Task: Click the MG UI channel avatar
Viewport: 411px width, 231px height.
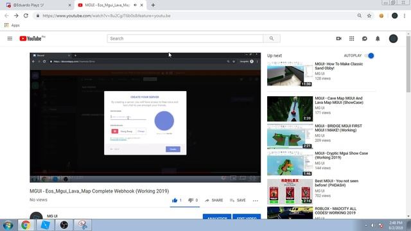Action: tap(36, 216)
